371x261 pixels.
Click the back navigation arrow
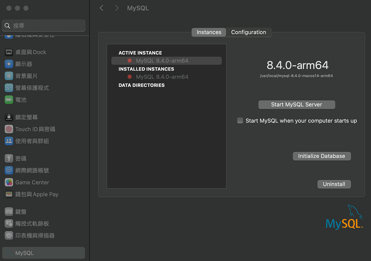point(101,8)
